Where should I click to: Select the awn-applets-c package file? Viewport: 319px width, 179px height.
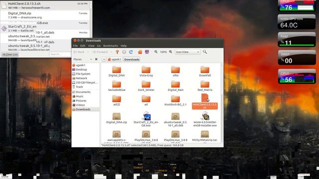tap(117, 136)
